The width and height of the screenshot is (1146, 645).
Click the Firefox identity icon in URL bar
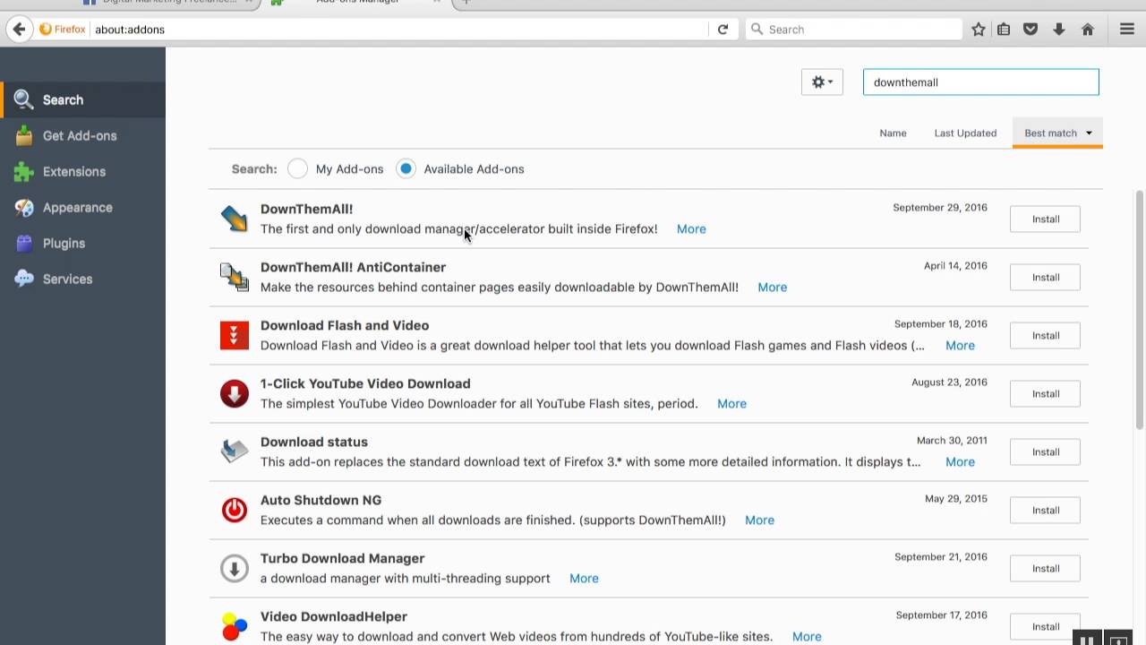coord(63,30)
